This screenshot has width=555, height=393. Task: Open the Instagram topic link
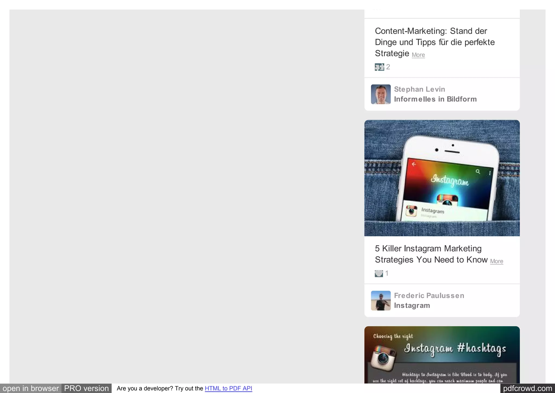[x=412, y=306]
